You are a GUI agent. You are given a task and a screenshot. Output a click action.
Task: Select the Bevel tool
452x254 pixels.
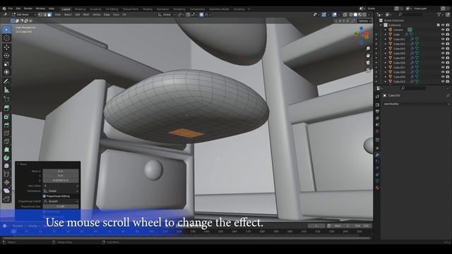pyautogui.click(x=6, y=125)
